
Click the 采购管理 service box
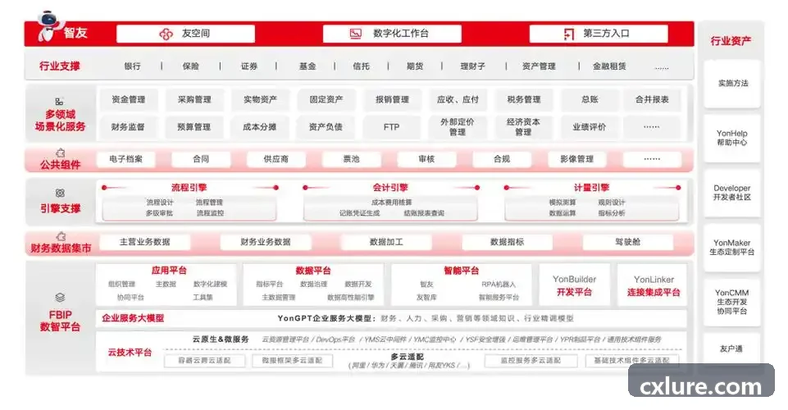tap(194, 99)
